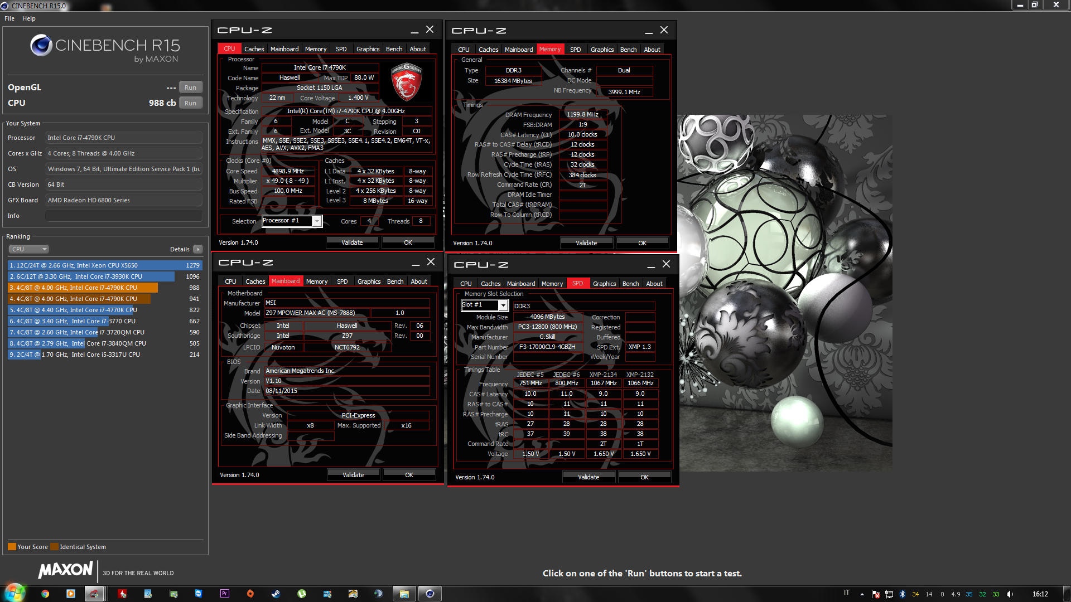Click Z97 MPOWER MAX AC model field
Viewport: 1071px width, 602px height.
pos(316,313)
